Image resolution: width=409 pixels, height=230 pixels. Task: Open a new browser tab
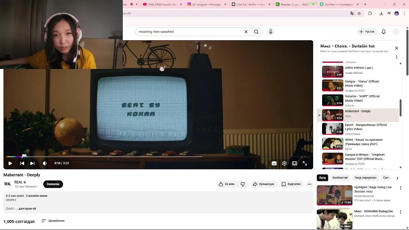pyautogui.click(x=365, y=4)
